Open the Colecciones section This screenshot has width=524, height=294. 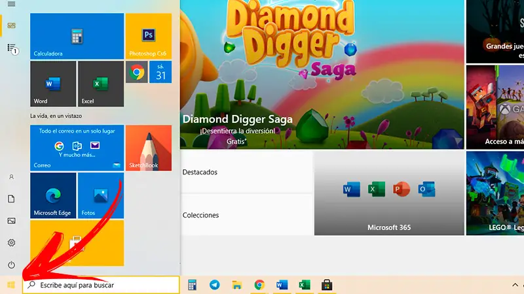(x=247, y=215)
